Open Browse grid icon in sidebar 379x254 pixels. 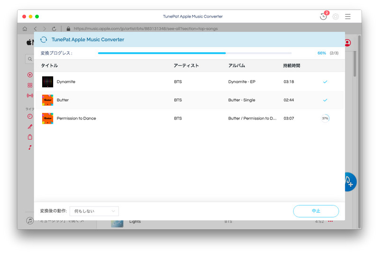[30, 85]
